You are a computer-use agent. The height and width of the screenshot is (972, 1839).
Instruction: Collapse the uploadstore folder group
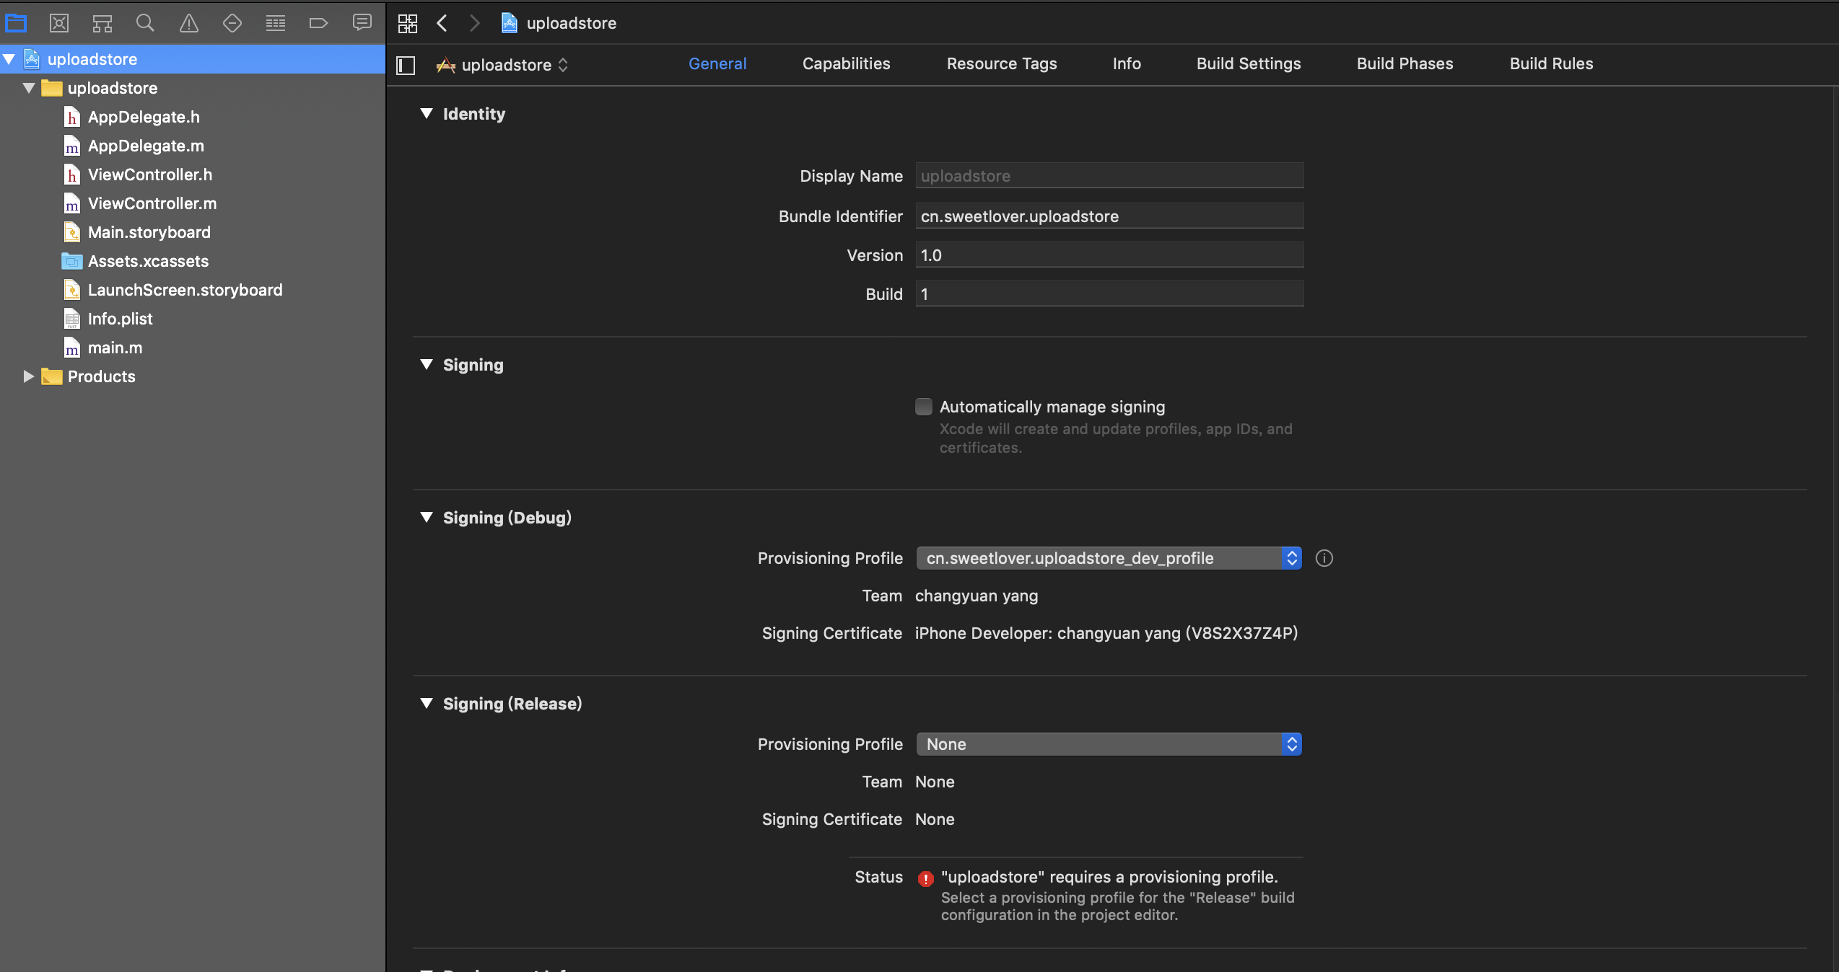point(29,88)
